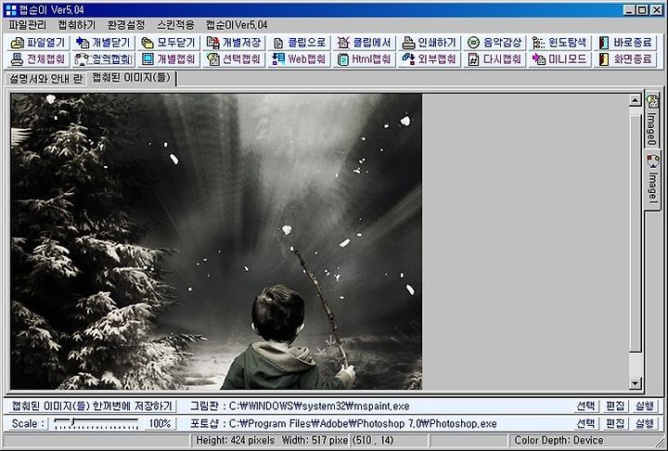
Task: Click 실행 button for 포토샵 path
Action: pyautogui.click(x=645, y=424)
